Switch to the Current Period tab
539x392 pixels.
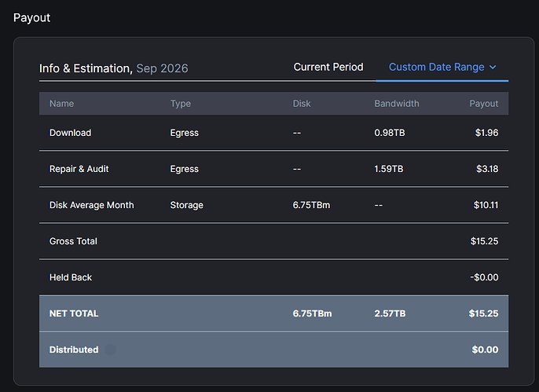pos(328,67)
